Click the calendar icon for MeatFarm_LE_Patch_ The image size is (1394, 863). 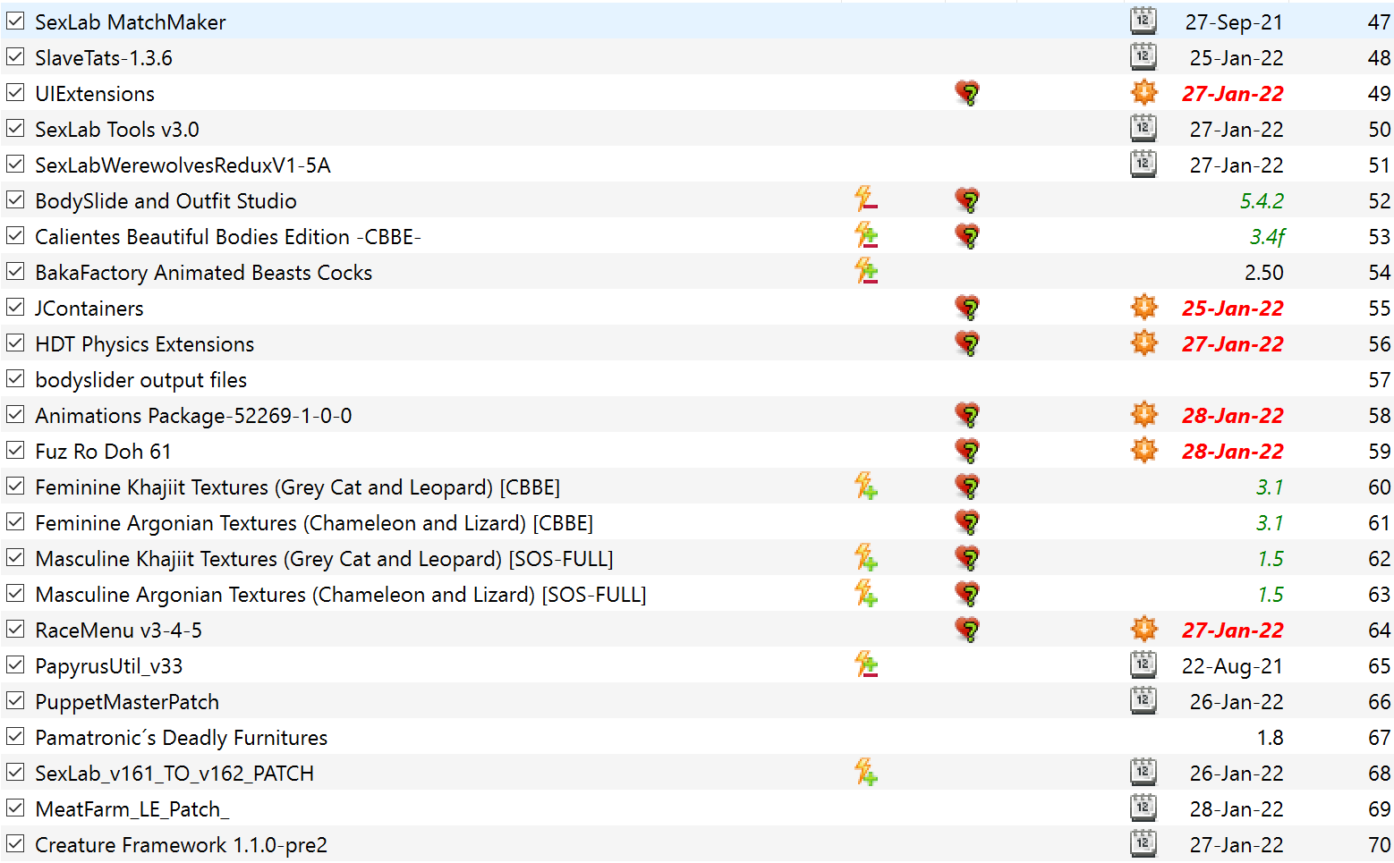pyautogui.click(x=1143, y=808)
